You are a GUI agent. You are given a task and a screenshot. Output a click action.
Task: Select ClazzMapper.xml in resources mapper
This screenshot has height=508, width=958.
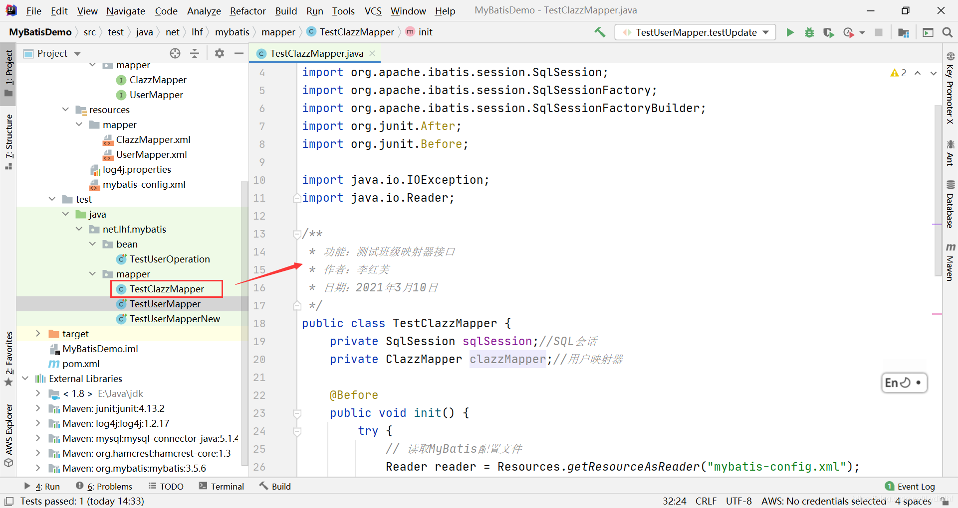[x=153, y=139]
